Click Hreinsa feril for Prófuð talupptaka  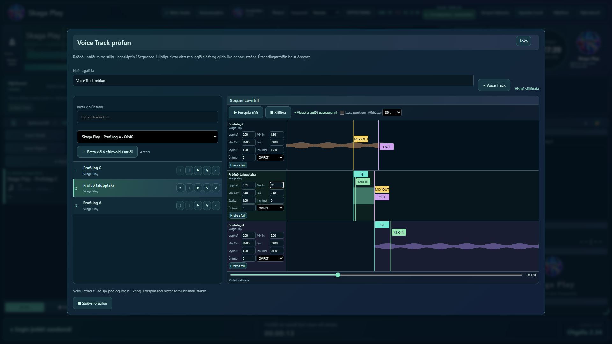click(238, 215)
